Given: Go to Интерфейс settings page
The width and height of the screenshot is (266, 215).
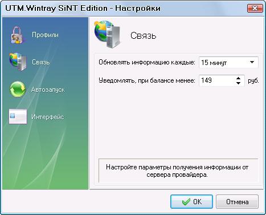Looking at the screenshot, I should coord(48,117).
